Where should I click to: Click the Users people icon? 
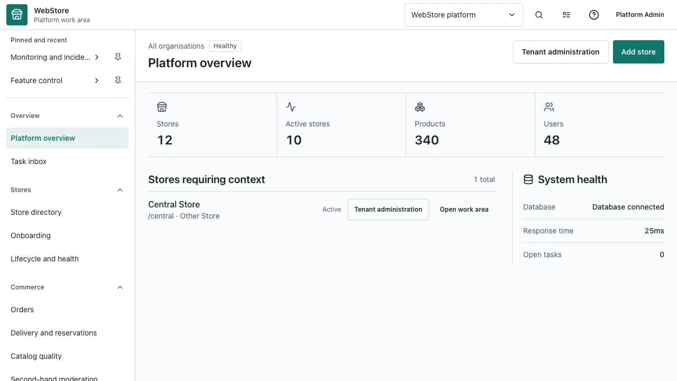coord(549,107)
